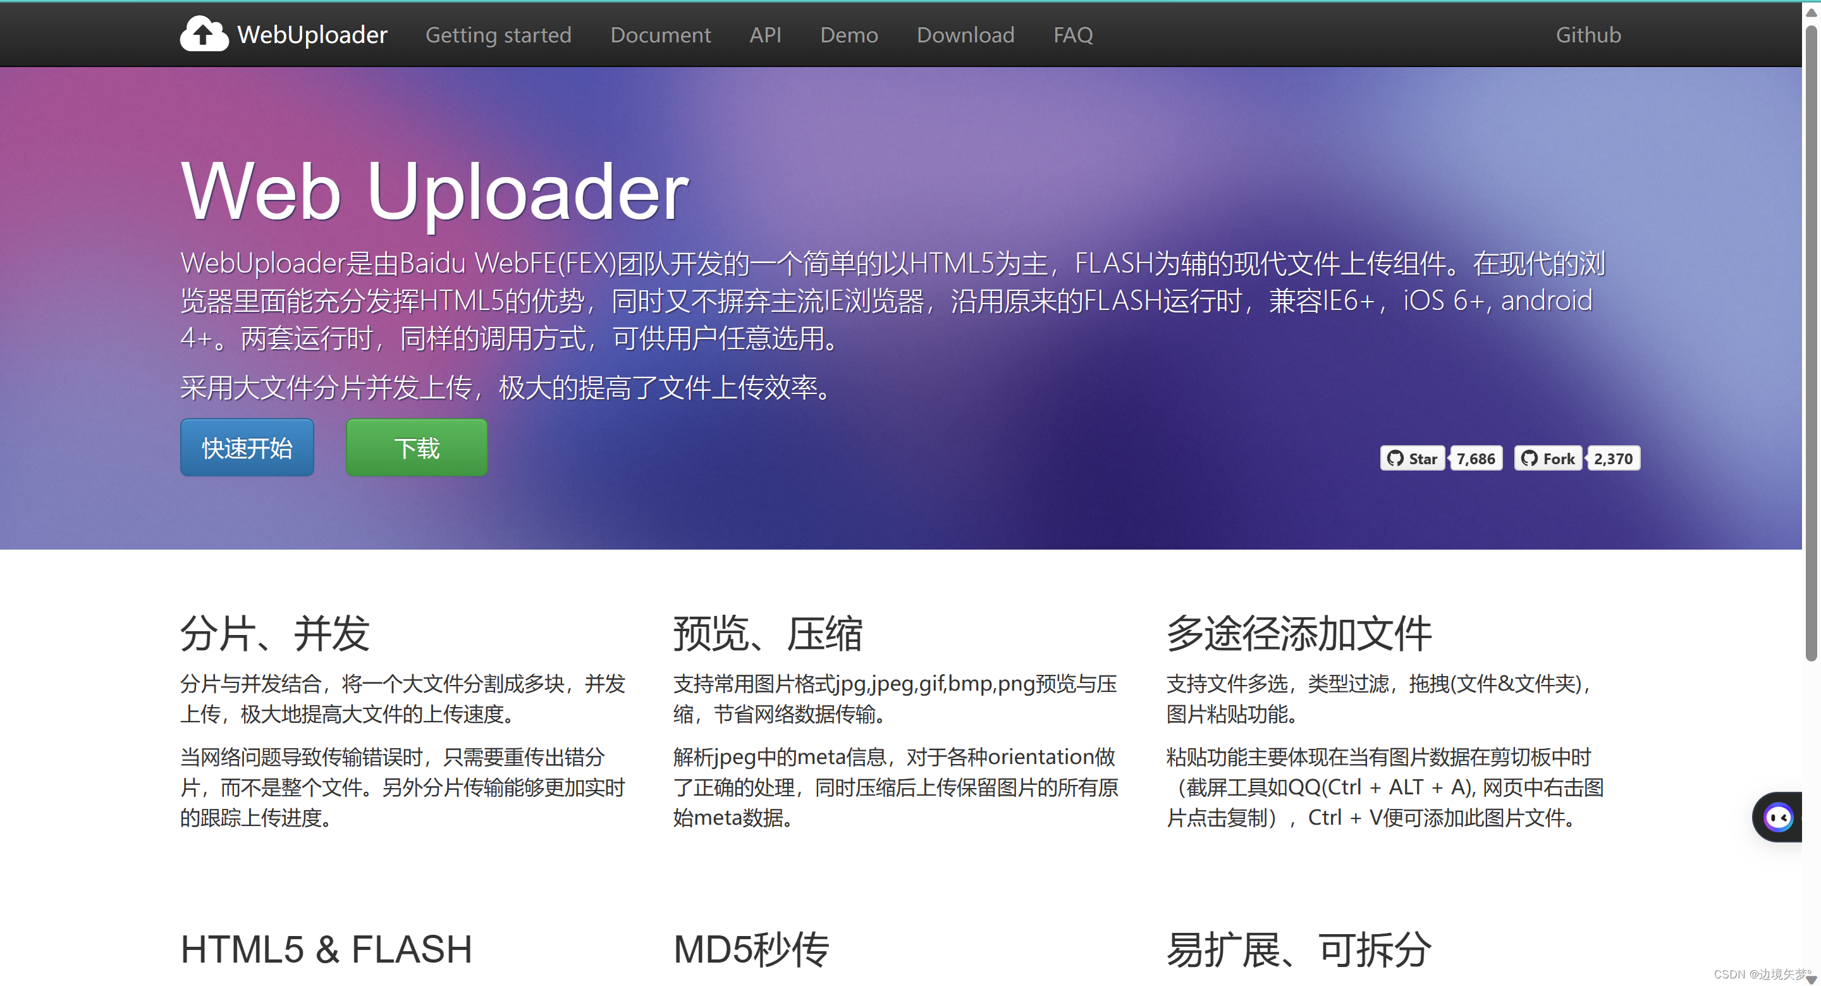Open the Getting started nav item
The image size is (1821, 986).
[498, 35]
